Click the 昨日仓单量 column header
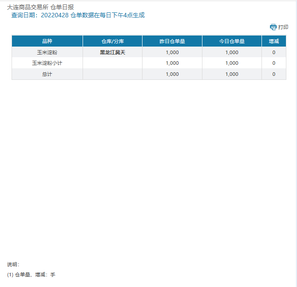The height and width of the screenshot is (287, 297). point(172,41)
